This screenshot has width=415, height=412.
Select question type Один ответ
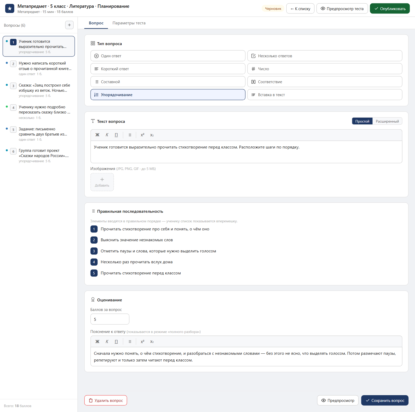pyautogui.click(x=168, y=56)
